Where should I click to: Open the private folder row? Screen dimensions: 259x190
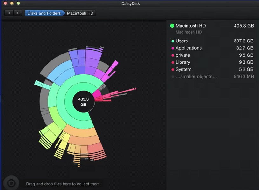coord(212,55)
